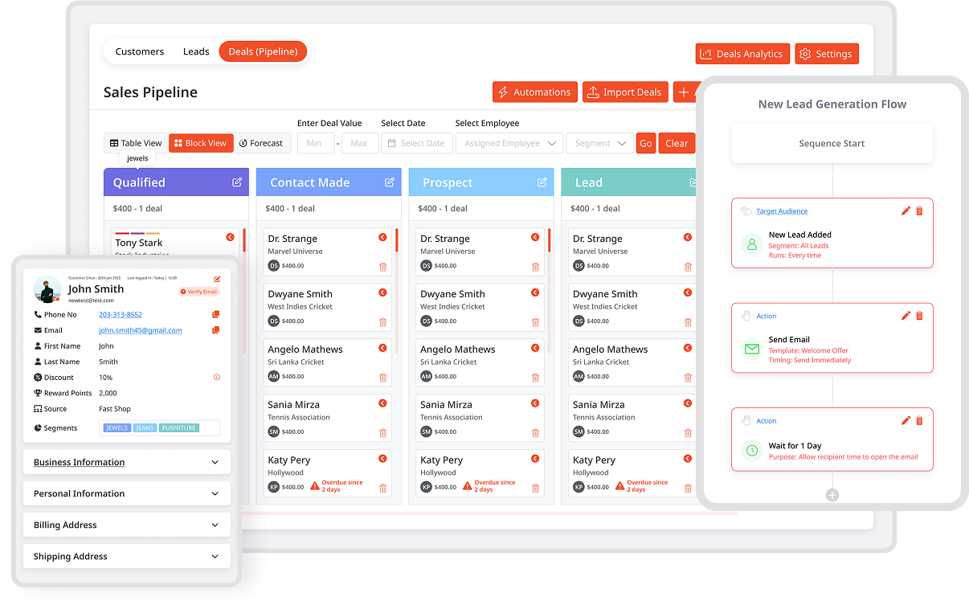Expand Business Information section
Screen dimensions: 969x609
point(127,462)
